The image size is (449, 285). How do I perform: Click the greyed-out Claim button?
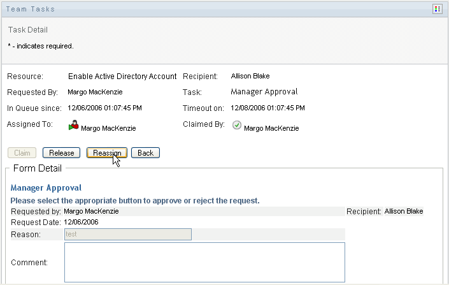coord(22,153)
